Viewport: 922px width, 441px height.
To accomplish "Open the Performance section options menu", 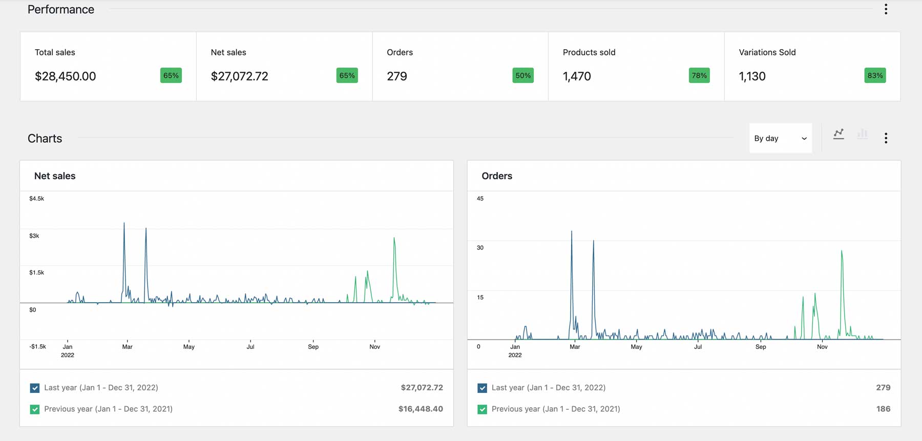I will 886,9.
